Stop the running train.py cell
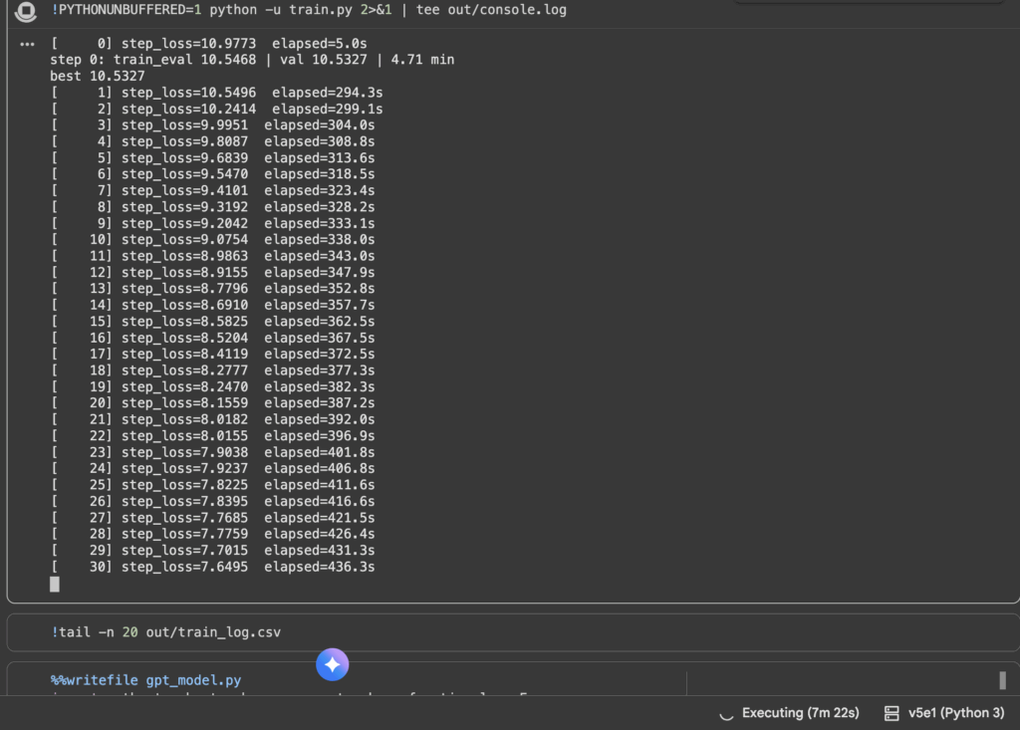 pos(26,12)
